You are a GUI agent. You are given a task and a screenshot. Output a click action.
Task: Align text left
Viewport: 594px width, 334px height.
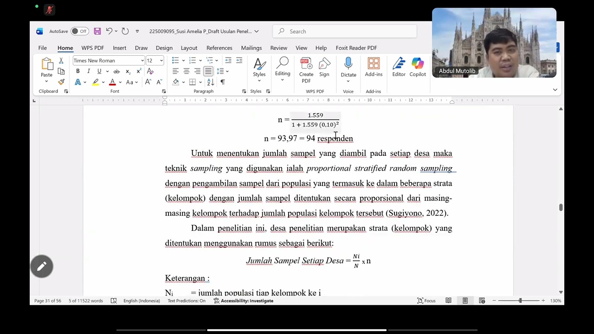click(x=175, y=71)
